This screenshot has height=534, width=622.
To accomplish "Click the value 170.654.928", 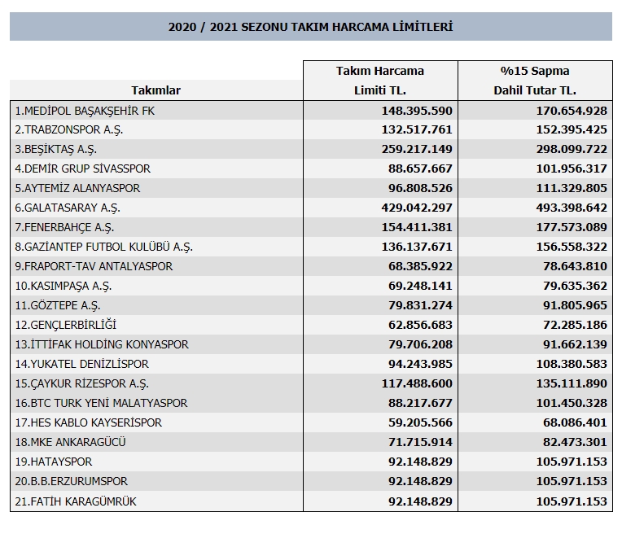I will pos(572,111).
